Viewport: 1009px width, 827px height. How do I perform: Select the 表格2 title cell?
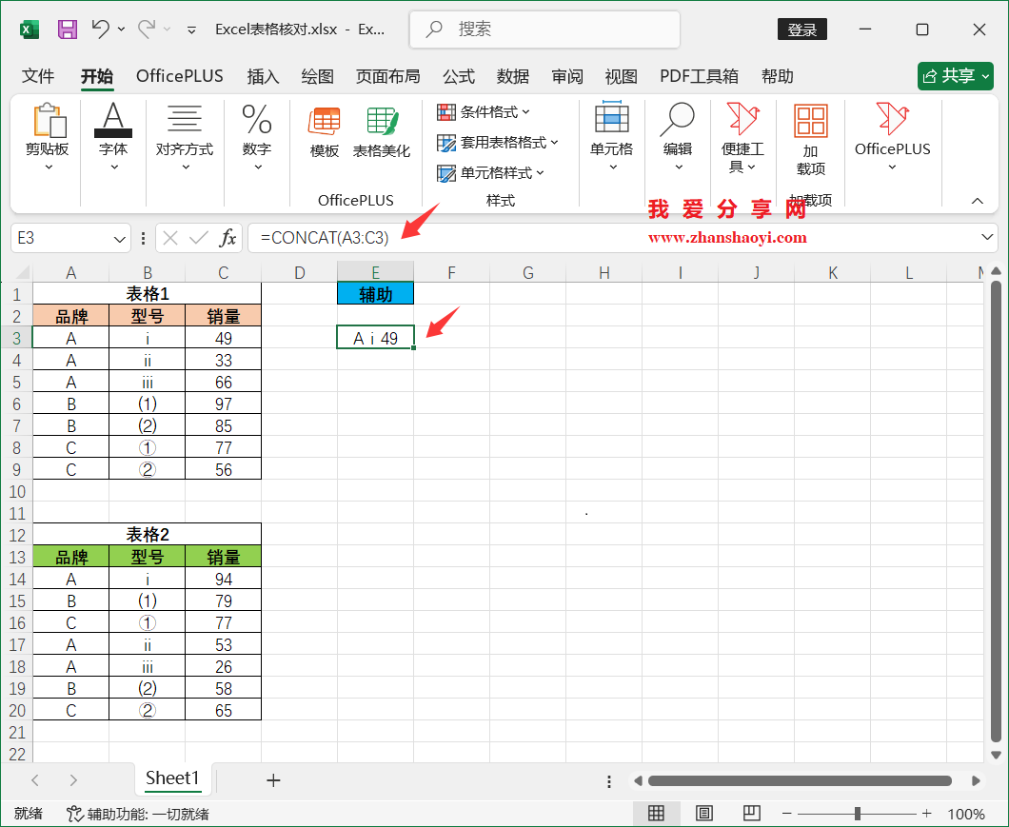pyautogui.click(x=148, y=534)
